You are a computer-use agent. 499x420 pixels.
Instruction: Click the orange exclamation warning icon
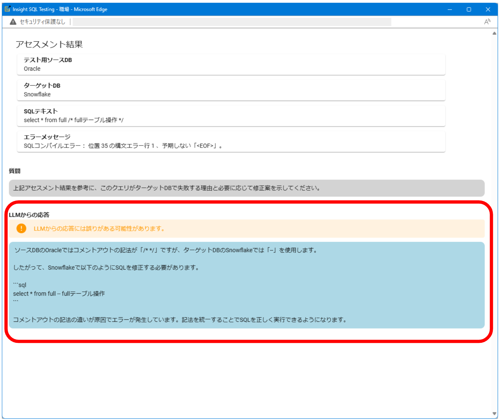pyautogui.click(x=21, y=228)
